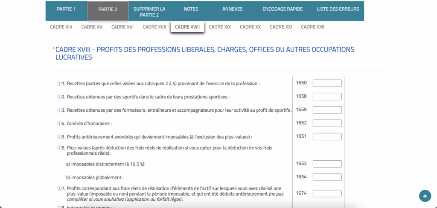Click the code number 1650

pyautogui.click(x=301, y=83)
